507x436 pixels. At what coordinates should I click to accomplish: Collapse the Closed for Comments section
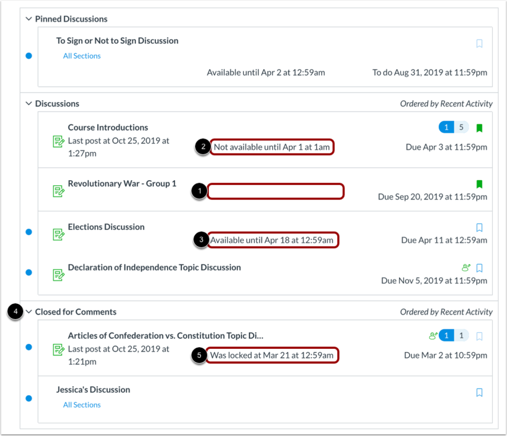[29, 312]
